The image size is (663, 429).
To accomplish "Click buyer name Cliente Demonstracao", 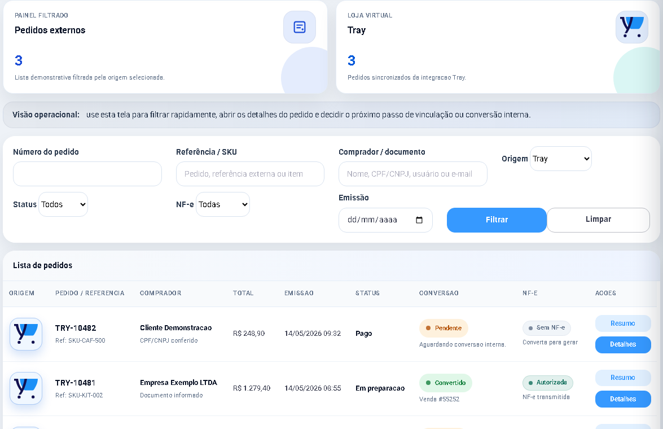I will coord(176,328).
